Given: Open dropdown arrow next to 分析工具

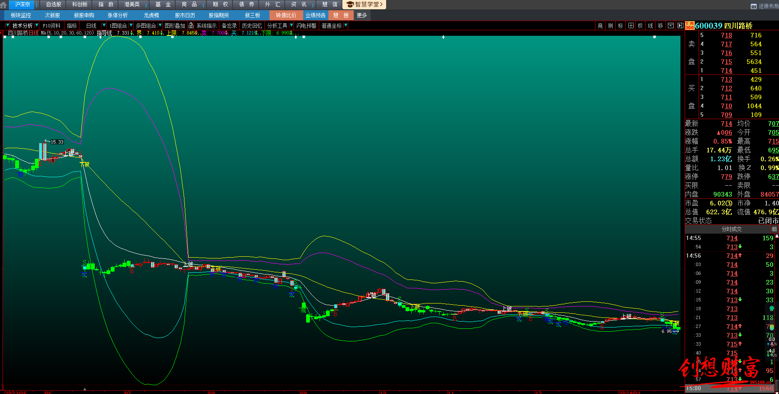Looking at the screenshot, I should click(291, 26).
